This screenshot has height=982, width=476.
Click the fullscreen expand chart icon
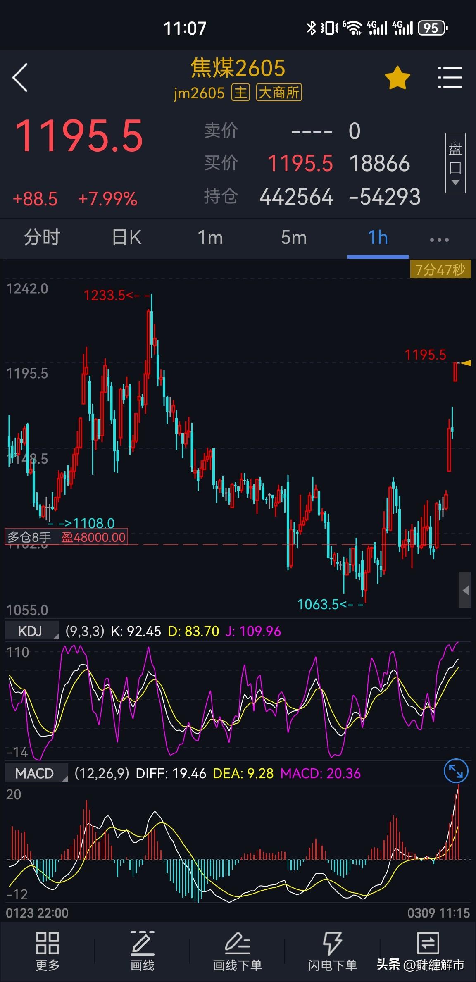click(x=456, y=771)
